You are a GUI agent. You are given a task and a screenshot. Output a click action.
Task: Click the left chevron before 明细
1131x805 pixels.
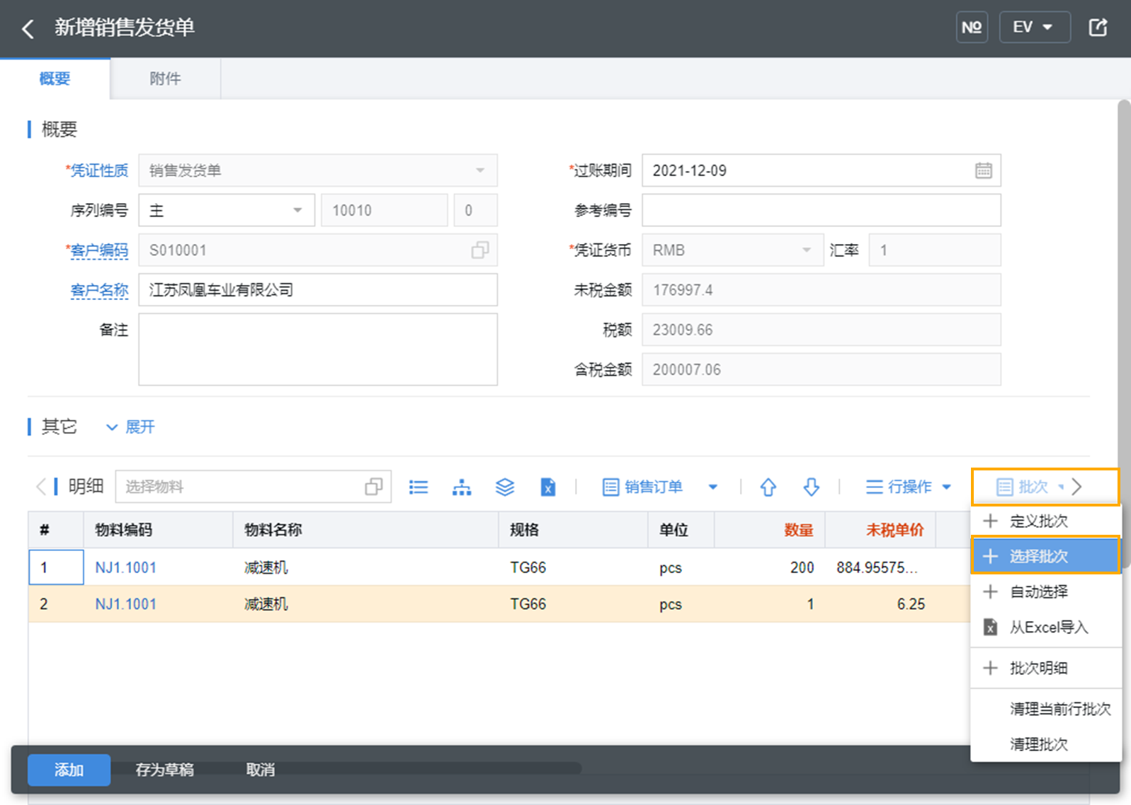(x=41, y=487)
